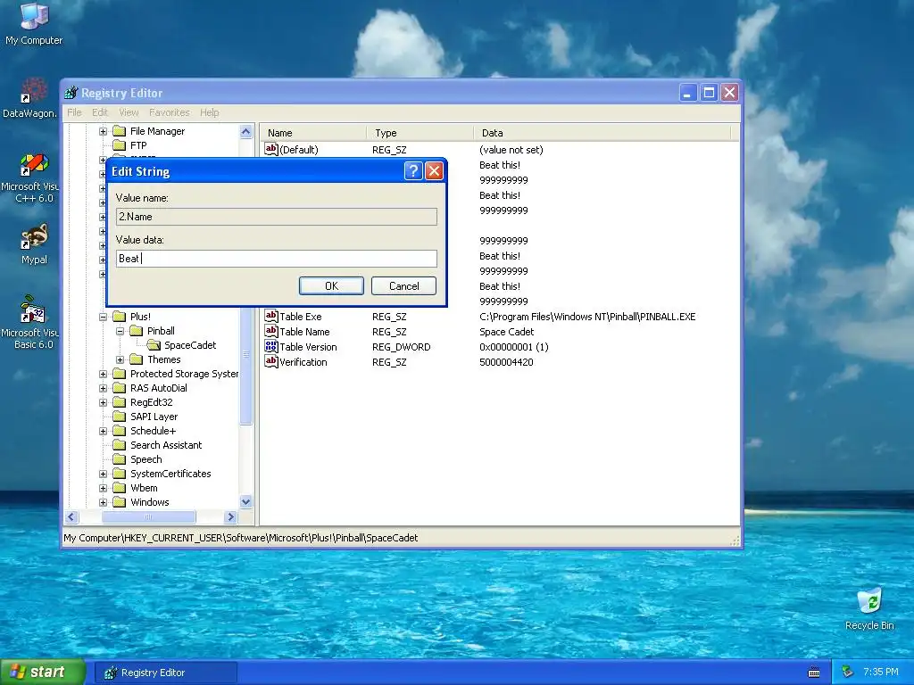
Task: Select the open SpaceCadet folder icon
Action: 154,345
